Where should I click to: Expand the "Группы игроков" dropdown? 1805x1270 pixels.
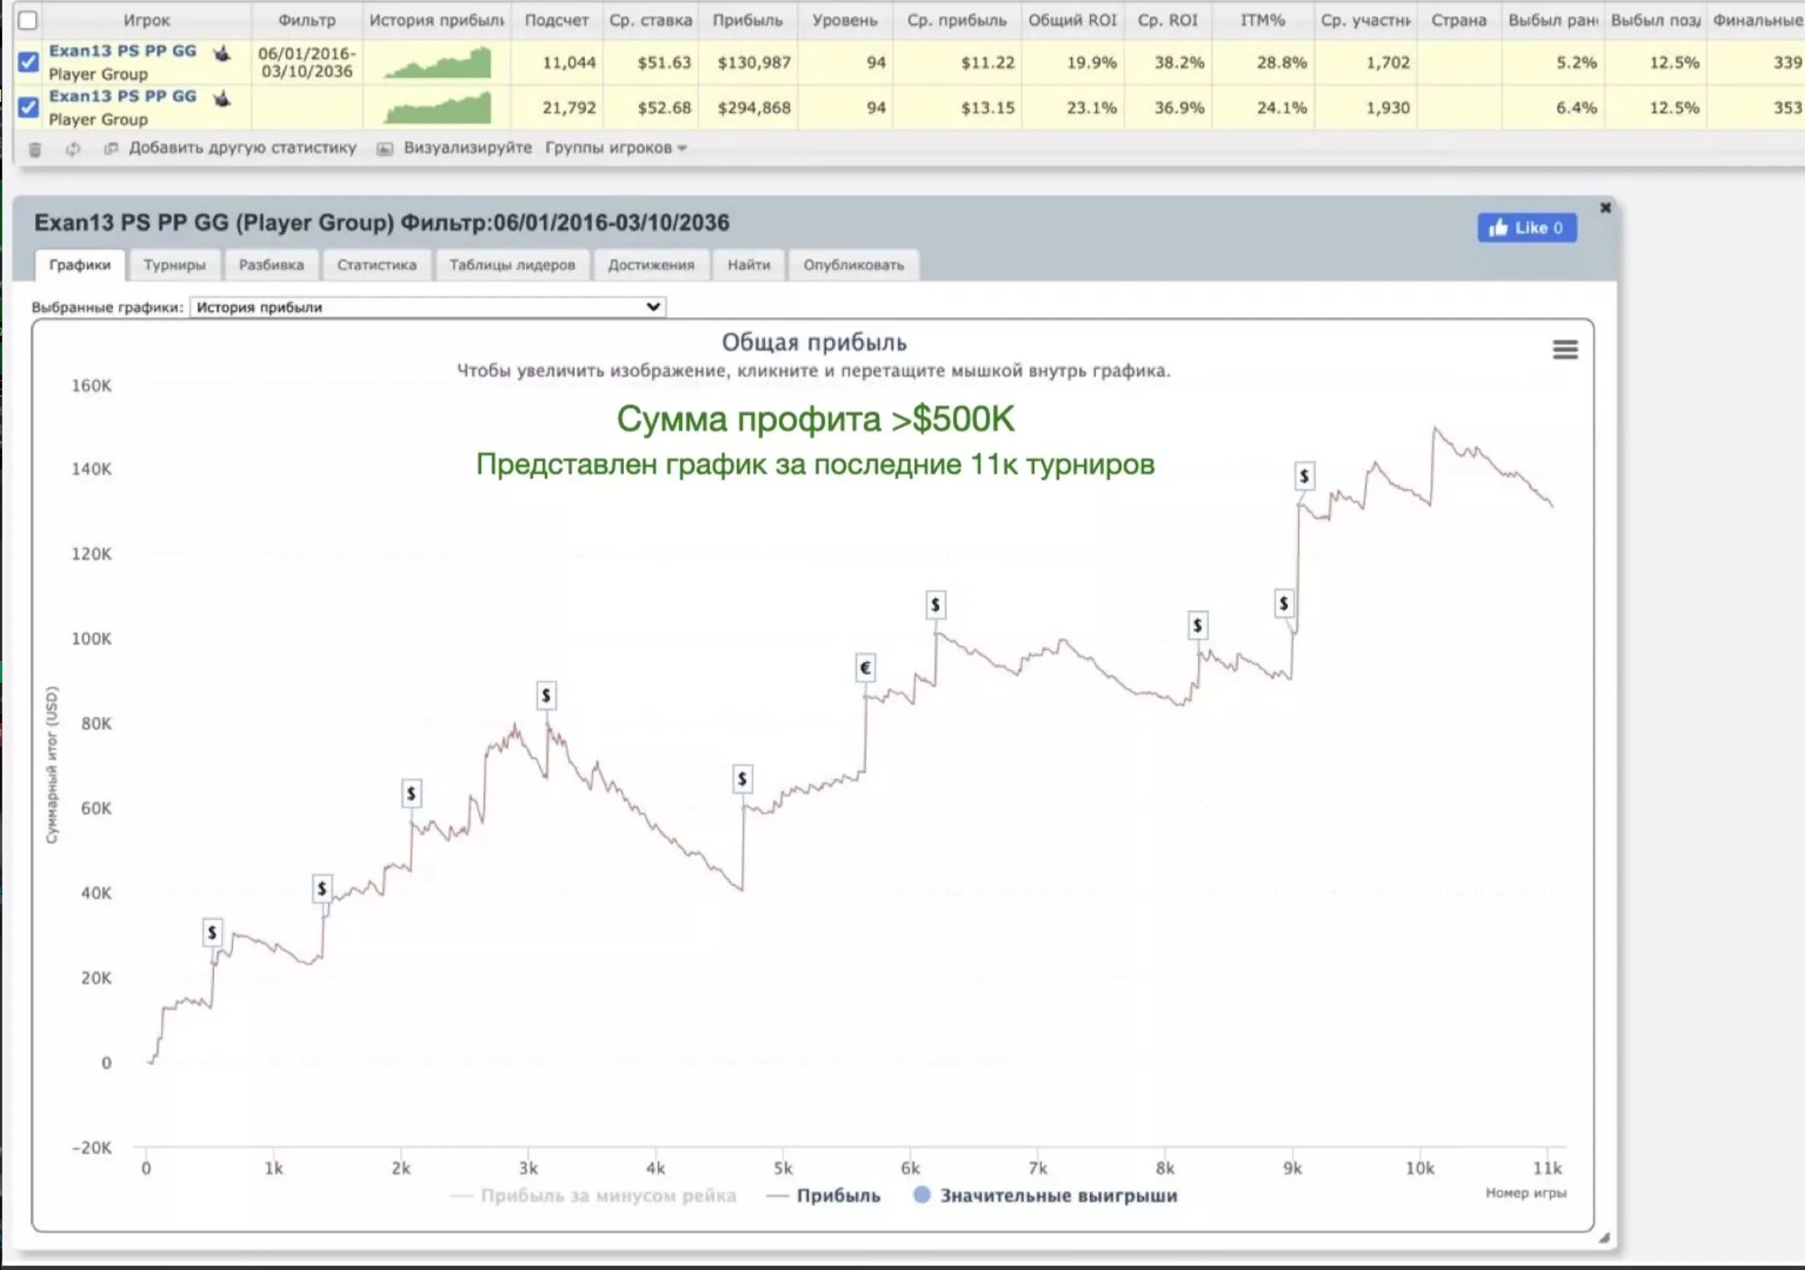click(x=615, y=148)
